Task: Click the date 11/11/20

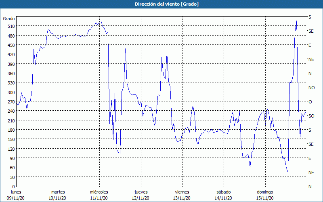Action: pyautogui.click(x=99, y=198)
